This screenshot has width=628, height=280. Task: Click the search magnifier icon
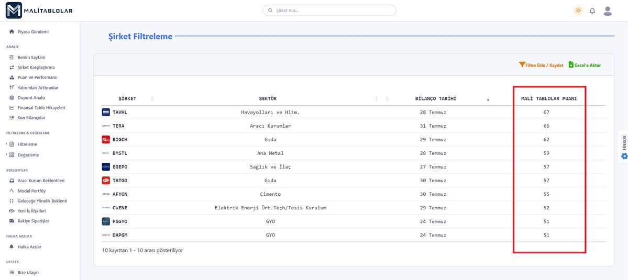coord(270,11)
